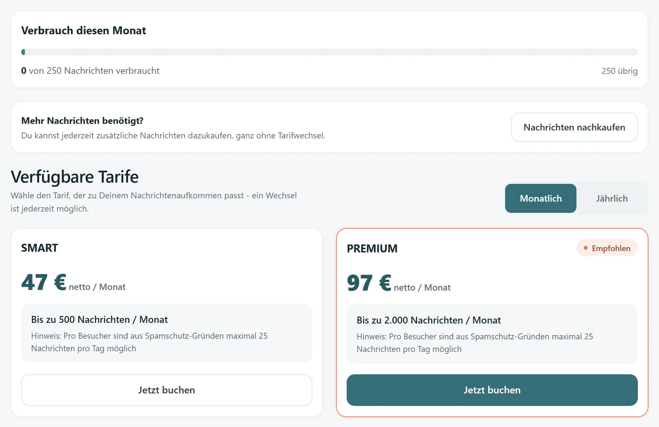Click '0 von 250 Nachrichten verbraucht' text
The width and height of the screenshot is (659, 427).
(90, 71)
